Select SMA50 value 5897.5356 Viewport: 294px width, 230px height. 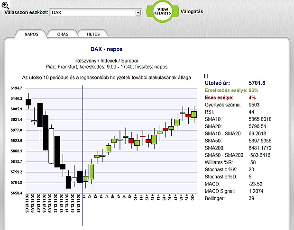pyautogui.click(x=260, y=141)
